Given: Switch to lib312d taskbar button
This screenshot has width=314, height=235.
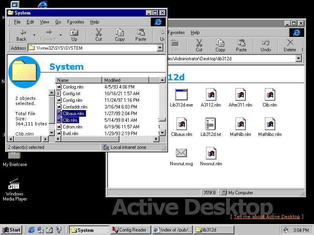Looking at the screenshot, I should [214, 230].
